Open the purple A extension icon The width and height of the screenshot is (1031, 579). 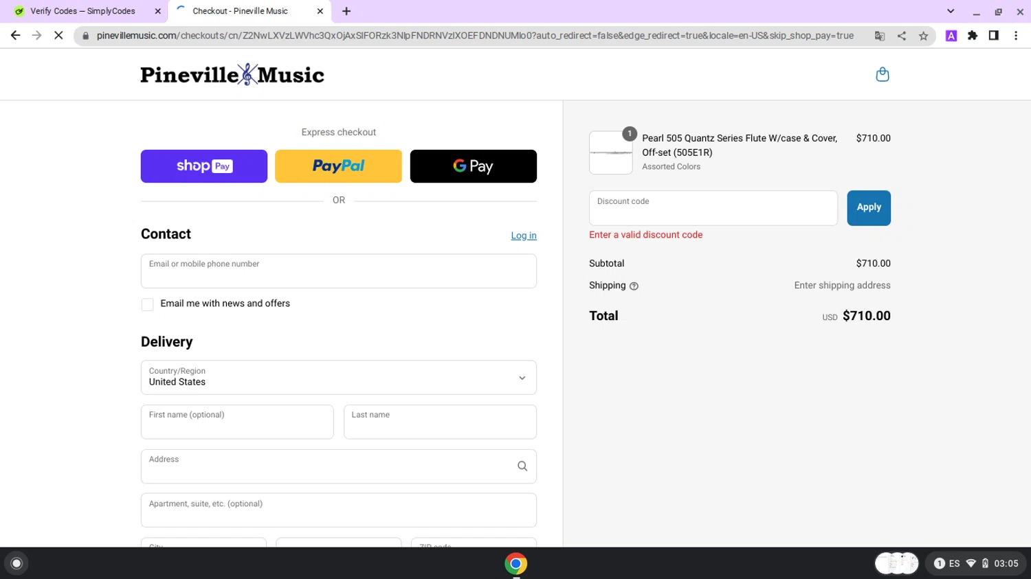coord(951,36)
